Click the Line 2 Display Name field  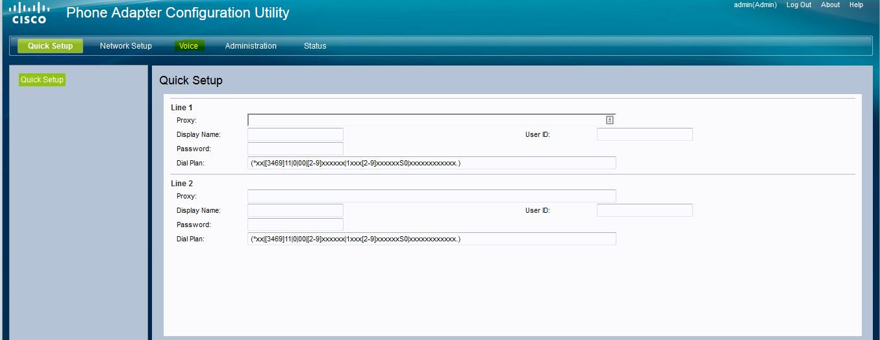(x=295, y=210)
